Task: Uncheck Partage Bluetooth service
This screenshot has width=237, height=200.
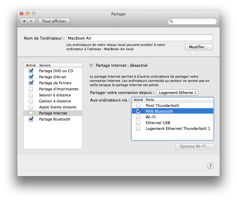Action: pos(31,119)
